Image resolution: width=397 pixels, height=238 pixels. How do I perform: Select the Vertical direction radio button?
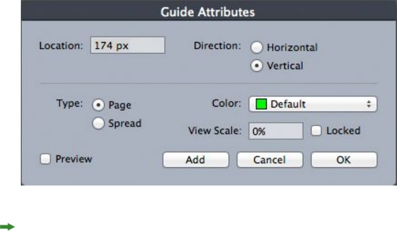(257, 67)
